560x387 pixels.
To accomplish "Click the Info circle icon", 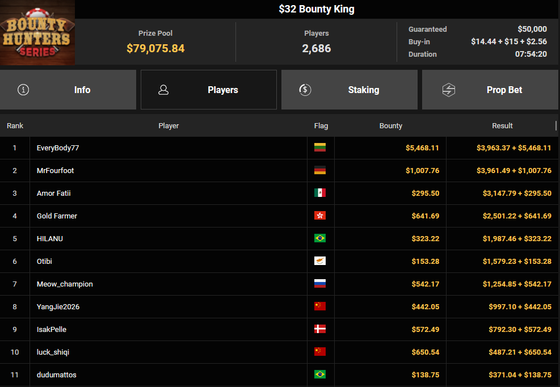I will pyautogui.click(x=23, y=90).
